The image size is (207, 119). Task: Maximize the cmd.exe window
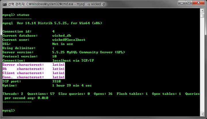point(189,3)
